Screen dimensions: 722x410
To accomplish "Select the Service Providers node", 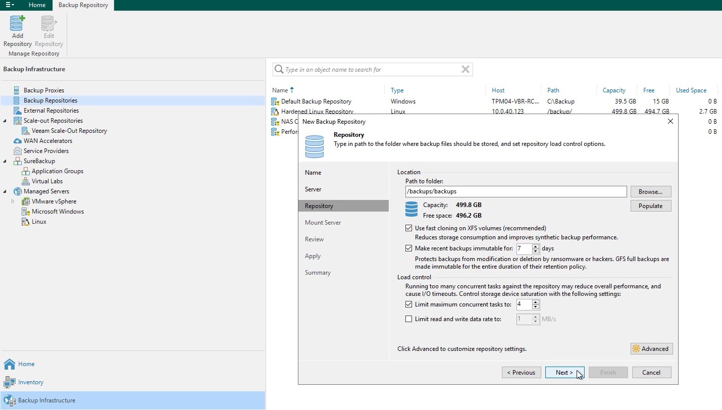I will 46,151.
